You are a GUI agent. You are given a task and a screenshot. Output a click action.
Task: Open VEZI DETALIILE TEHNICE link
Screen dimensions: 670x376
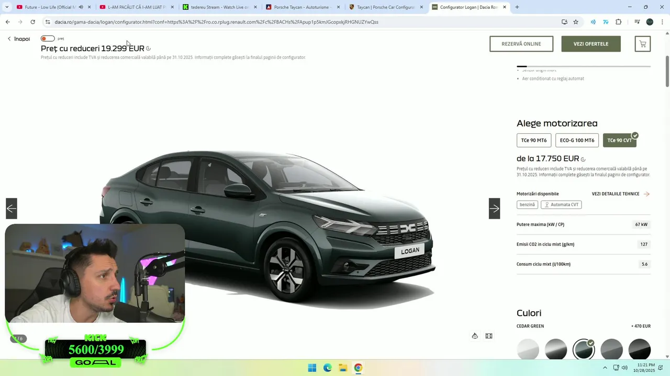620,194
